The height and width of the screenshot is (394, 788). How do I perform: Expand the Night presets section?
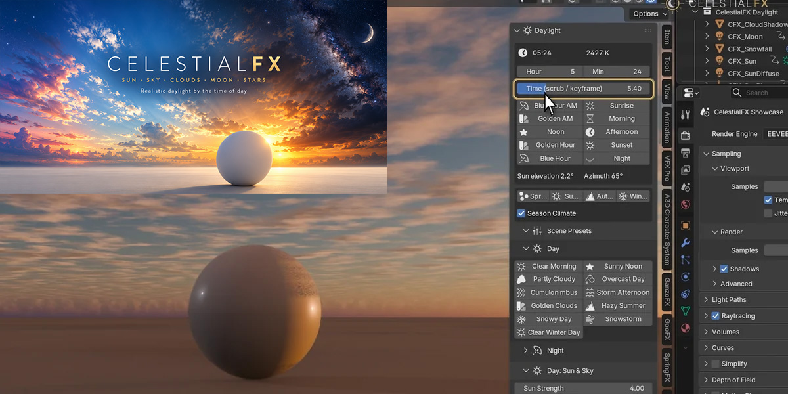[526, 351]
